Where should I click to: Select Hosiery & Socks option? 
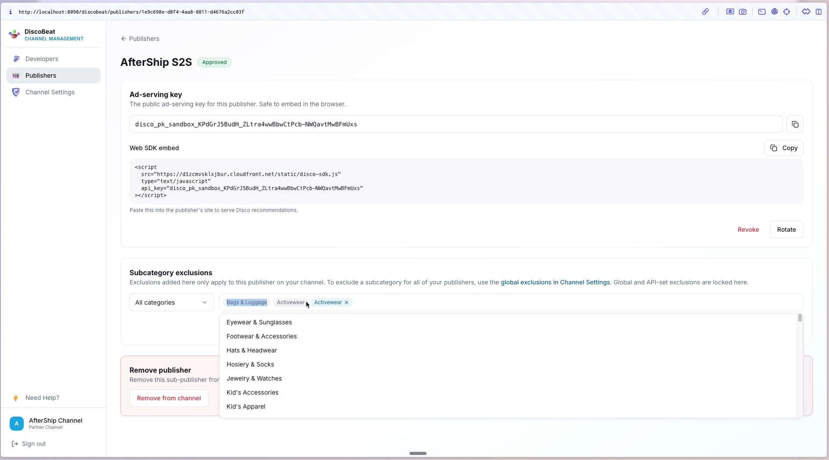coord(508,364)
